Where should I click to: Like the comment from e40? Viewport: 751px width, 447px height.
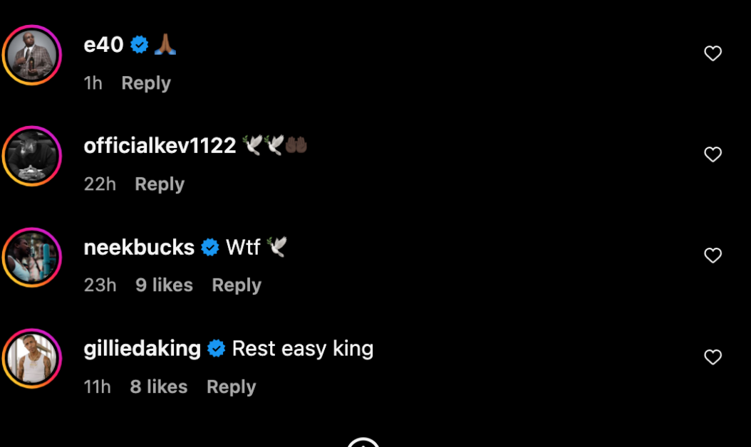[713, 53]
